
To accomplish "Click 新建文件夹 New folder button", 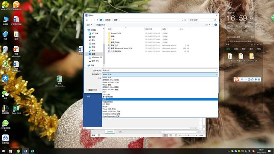I will pyautogui.click(x=101, y=25).
